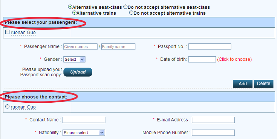Click the Mobile Phone Number field
The height and width of the screenshot is (139, 277).
coord(213,133)
